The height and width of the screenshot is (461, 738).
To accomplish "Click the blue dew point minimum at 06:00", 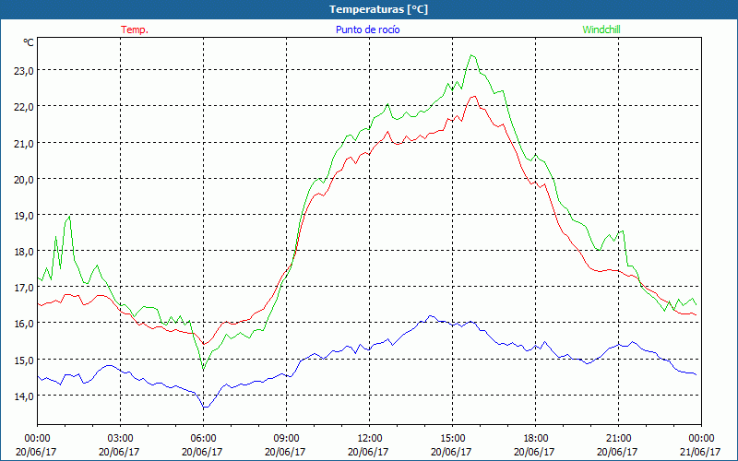I will [205, 407].
